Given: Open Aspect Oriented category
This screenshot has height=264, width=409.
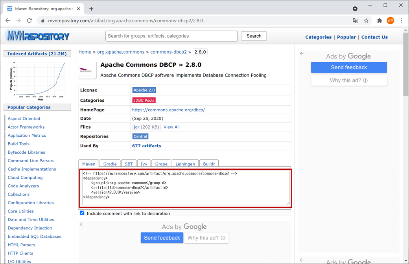Looking at the screenshot, I should [24, 119].
